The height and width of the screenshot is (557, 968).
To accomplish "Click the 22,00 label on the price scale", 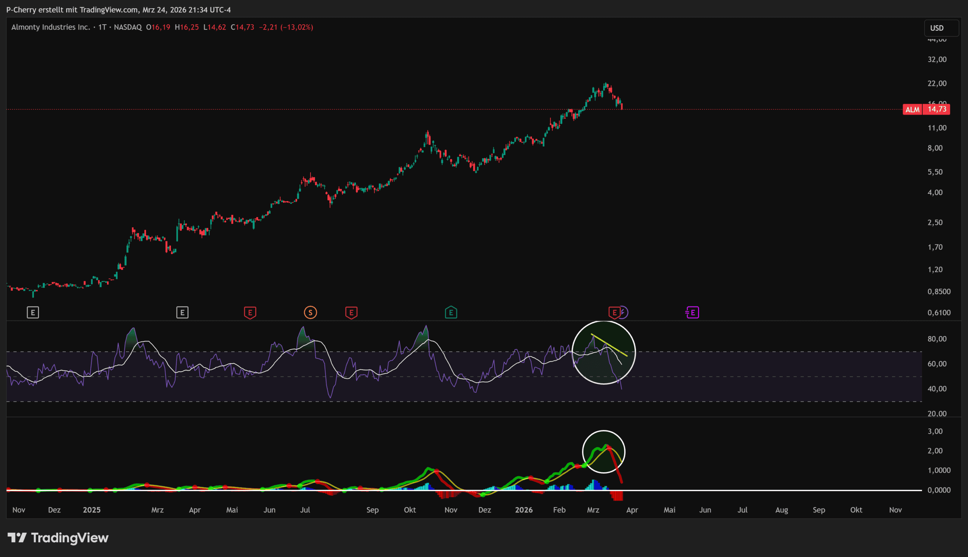I will click(937, 83).
